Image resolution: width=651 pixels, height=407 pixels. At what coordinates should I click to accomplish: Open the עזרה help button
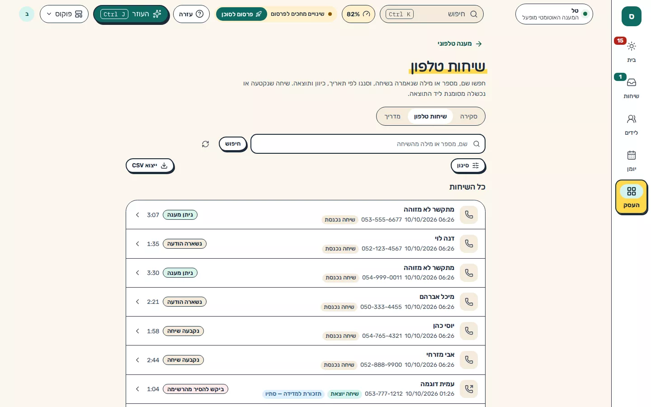click(191, 14)
